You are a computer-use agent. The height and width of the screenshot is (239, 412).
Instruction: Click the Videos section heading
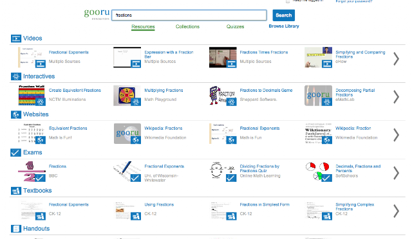[x=33, y=39]
